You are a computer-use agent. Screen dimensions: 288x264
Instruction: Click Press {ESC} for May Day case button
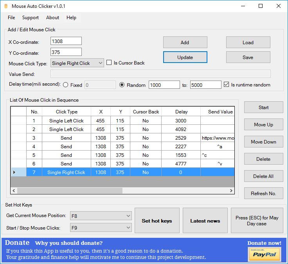(x=257, y=221)
